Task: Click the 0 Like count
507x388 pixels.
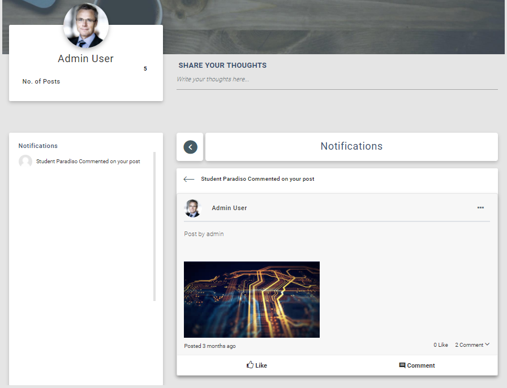Action: click(x=440, y=345)
